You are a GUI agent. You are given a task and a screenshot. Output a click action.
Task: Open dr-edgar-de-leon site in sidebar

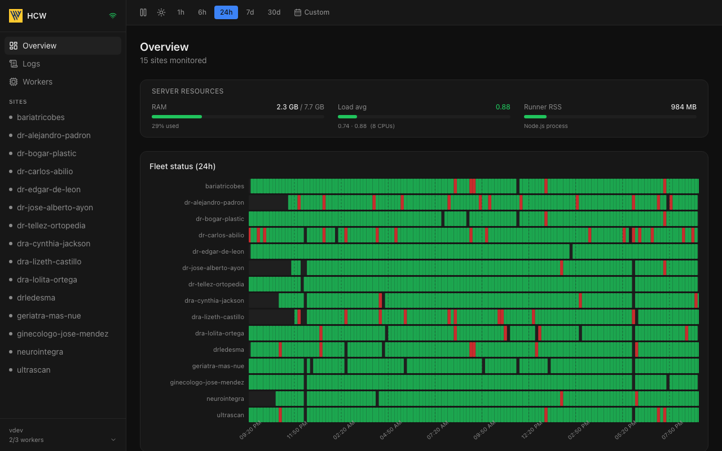tap(63, 189)
